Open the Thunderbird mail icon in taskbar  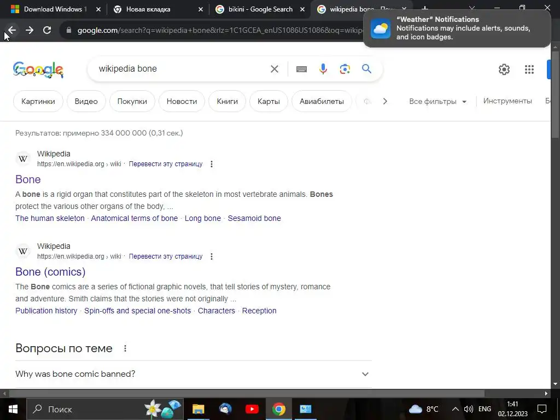click(x=225, y=409)
